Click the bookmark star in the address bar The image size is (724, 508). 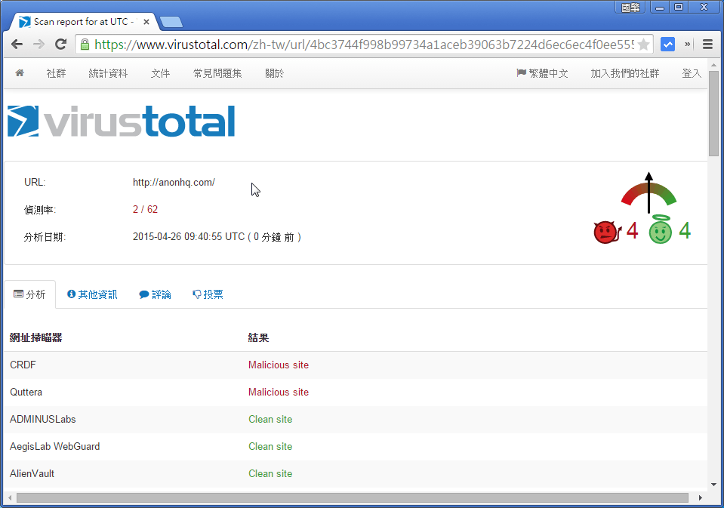pyautogui.click(x=643, y=45)
